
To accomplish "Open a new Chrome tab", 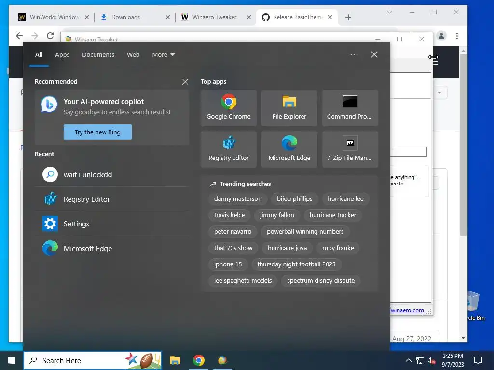I will pyautogui.click(x=348, y=17).
